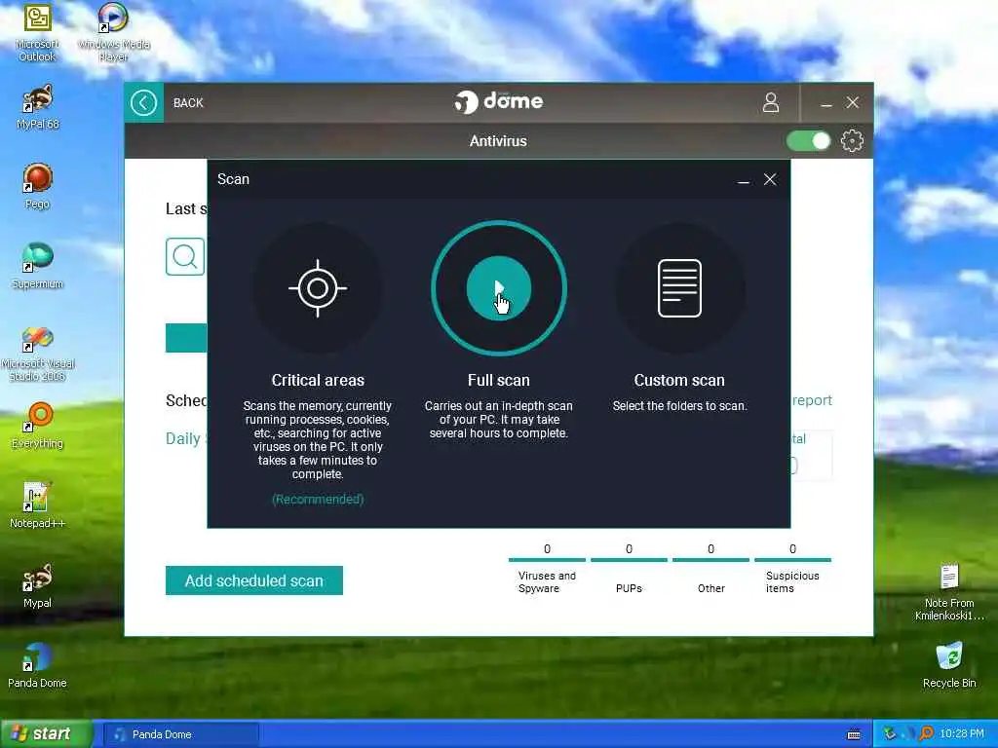
Task: Click the (Recommended) label
Action: pos(318,500)
